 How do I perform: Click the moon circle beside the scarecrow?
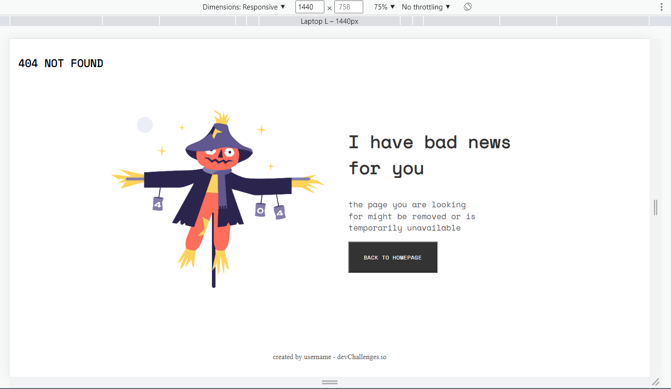145,124
